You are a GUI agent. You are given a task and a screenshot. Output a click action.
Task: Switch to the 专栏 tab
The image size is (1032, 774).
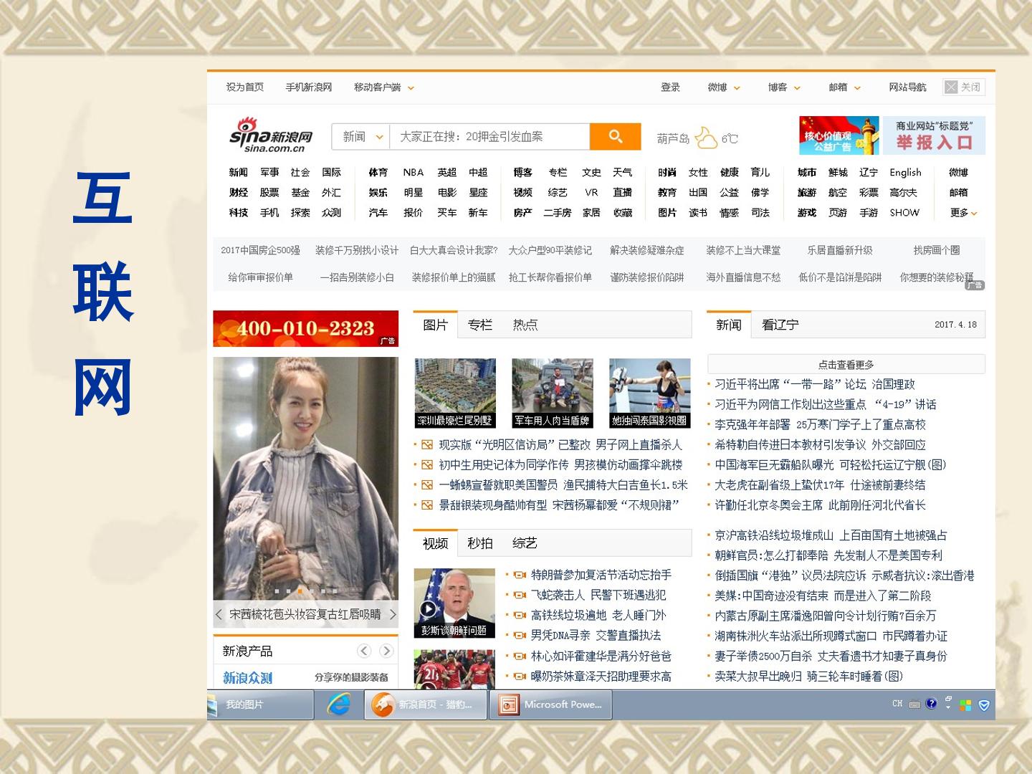point(480,325)
